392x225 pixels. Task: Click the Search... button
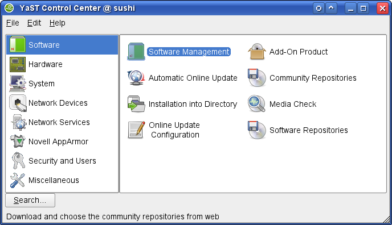(x=30, y=200)
